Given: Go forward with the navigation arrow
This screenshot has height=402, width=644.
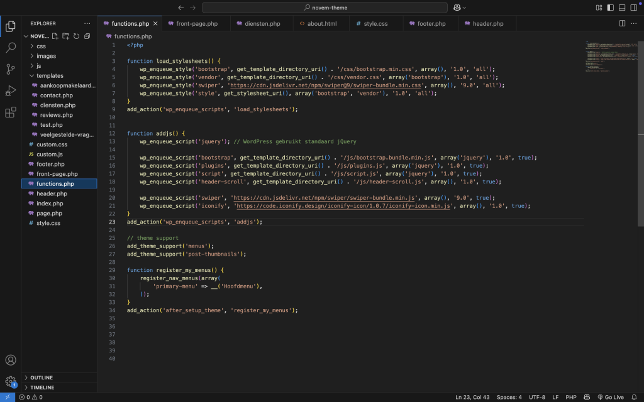Looking at the screenshot, I should point(192,8).
